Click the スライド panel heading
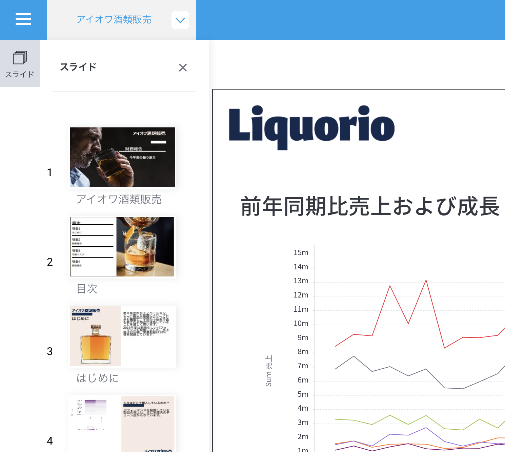Image resolution: width=505 pixels, height=452 pixels. [x=78, y=67]
